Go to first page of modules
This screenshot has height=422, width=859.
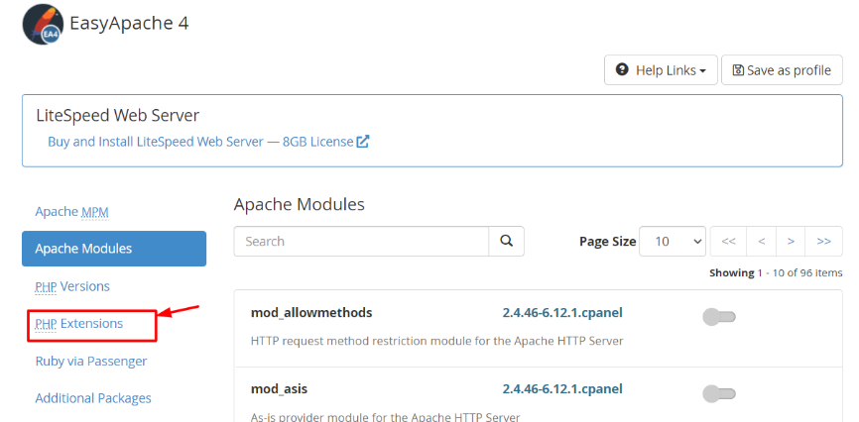coord(728,242)
